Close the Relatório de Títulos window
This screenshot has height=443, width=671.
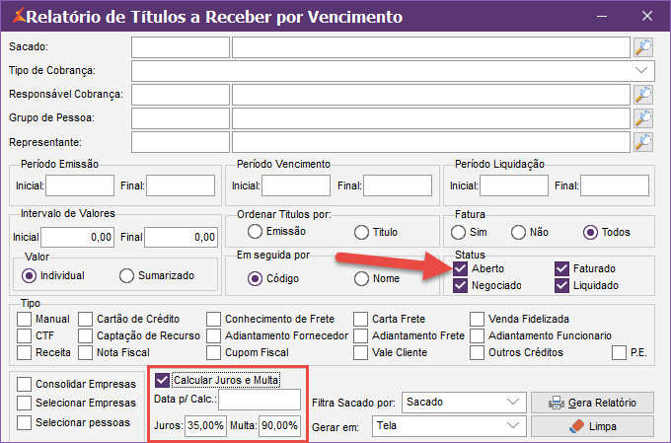647,16
